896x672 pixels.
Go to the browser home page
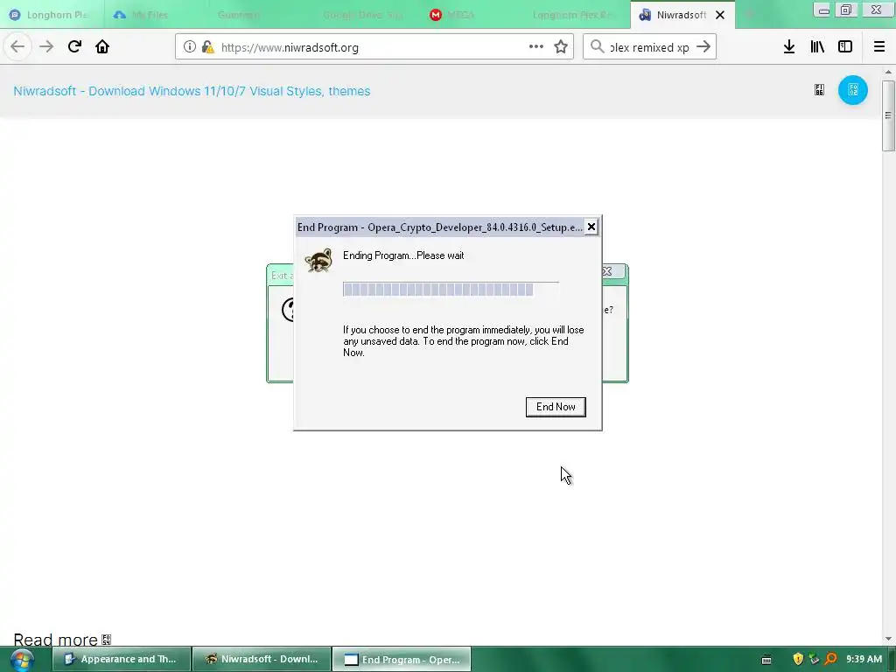point(102,47)
